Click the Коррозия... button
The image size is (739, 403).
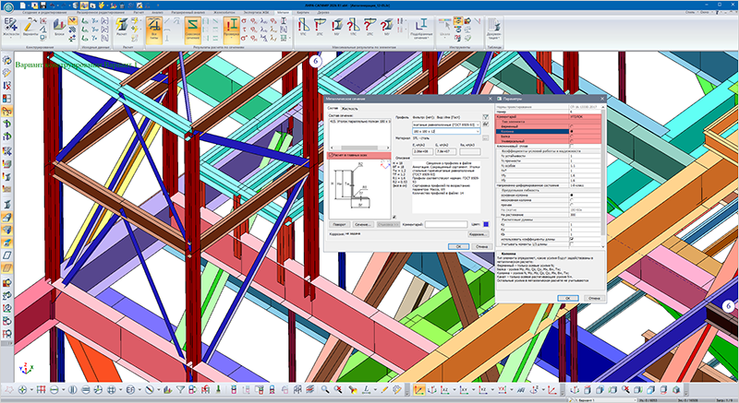point(478,234)
